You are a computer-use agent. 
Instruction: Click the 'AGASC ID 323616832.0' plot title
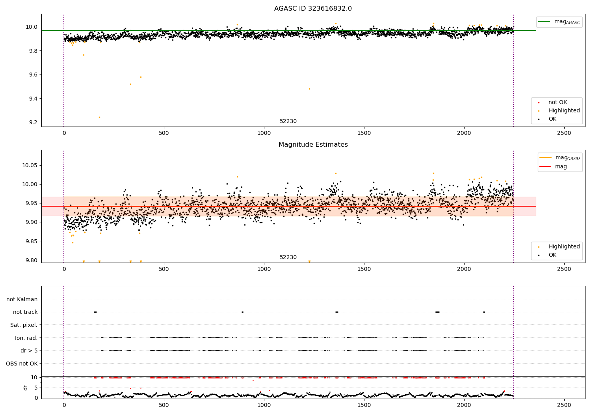tap(313, 9)
